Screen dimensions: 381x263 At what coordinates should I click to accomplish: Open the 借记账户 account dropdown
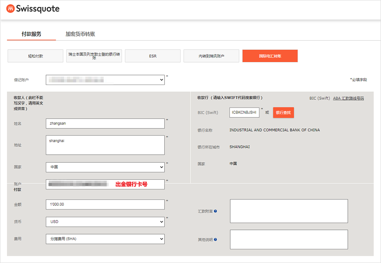(x=105, y=80)
